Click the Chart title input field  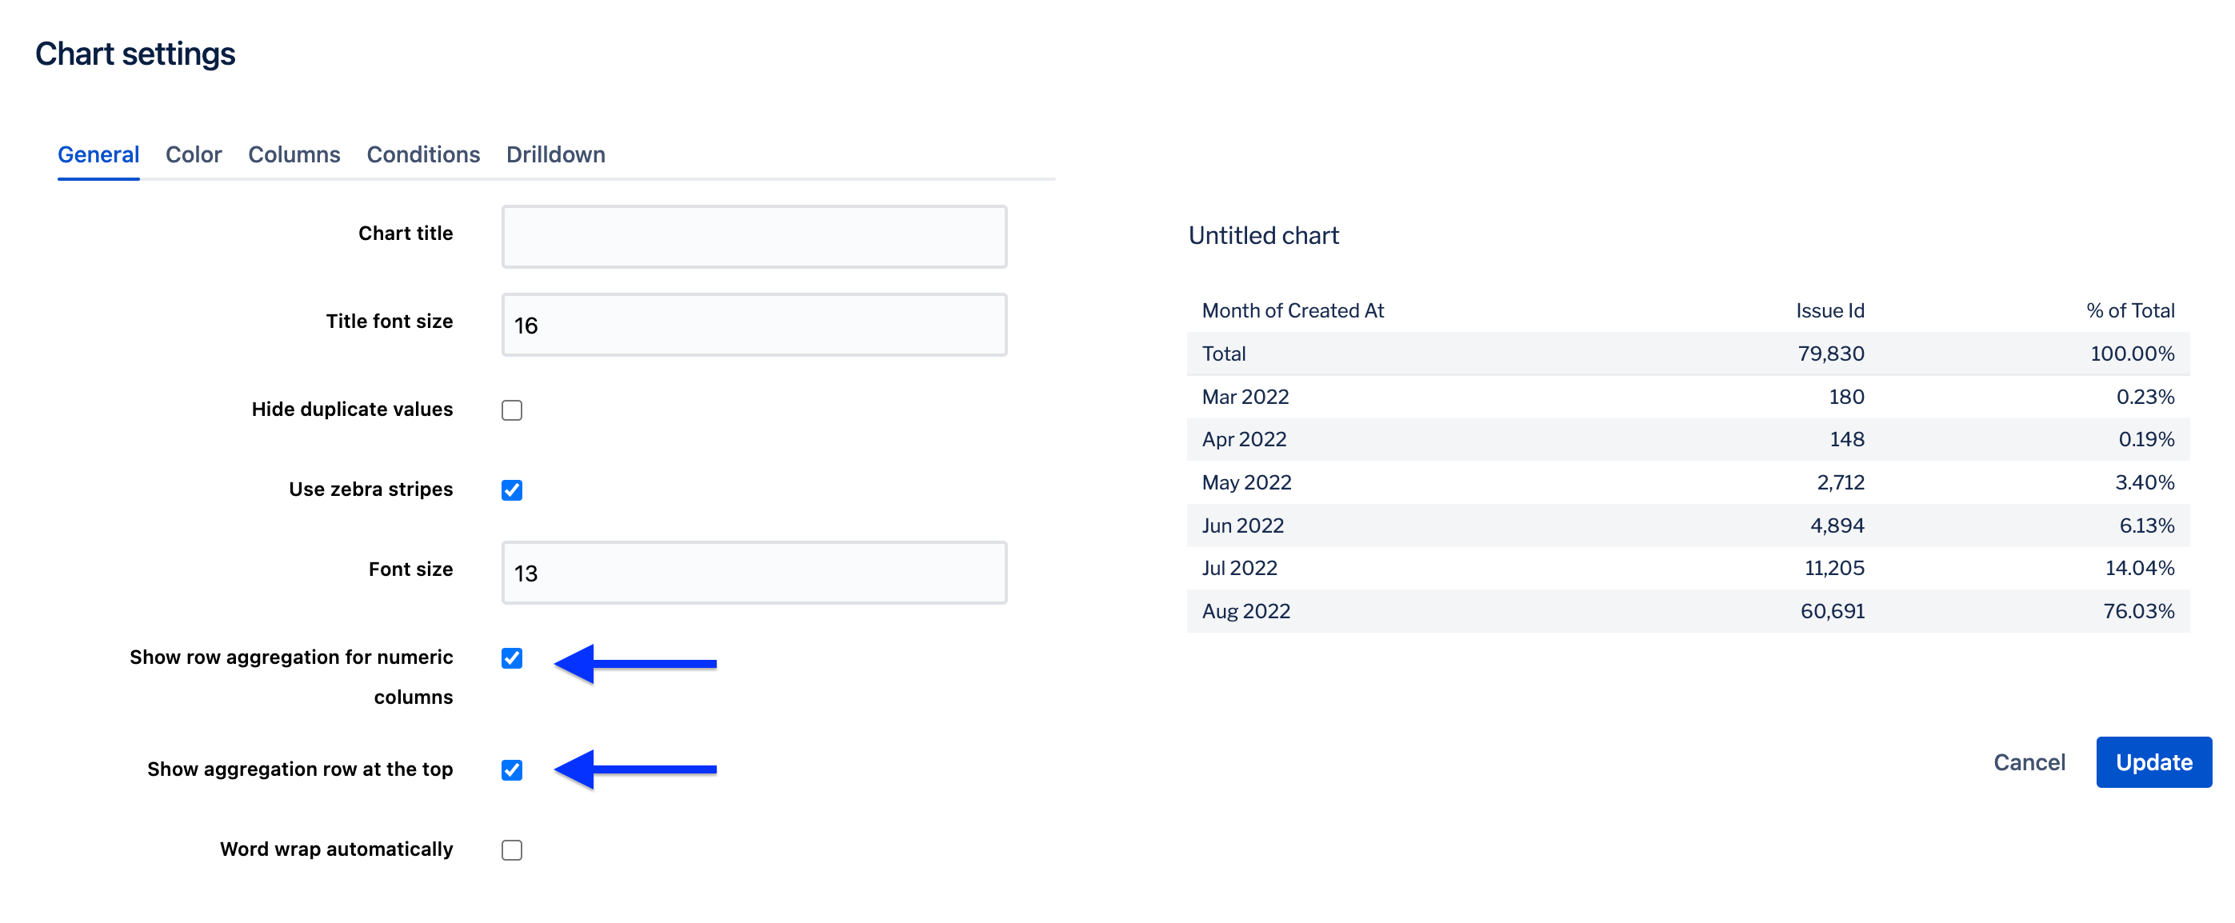point(754,236)
